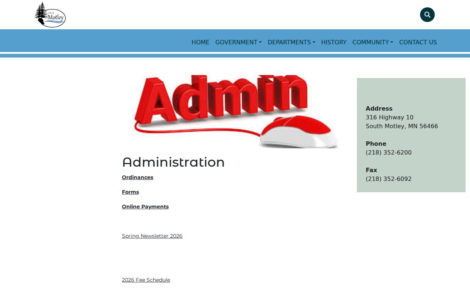470x293 pixels.
Task: Open the Forms link
Action: (130, 192)
